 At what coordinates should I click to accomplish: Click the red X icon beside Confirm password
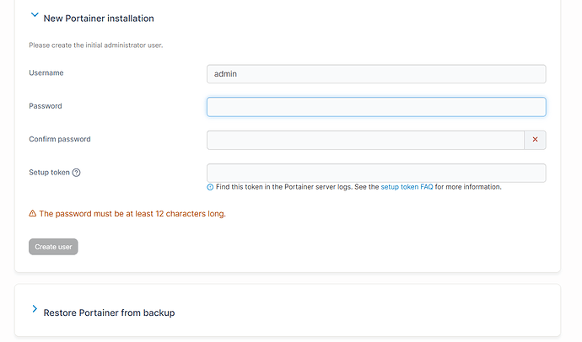(x=535, y=140)
